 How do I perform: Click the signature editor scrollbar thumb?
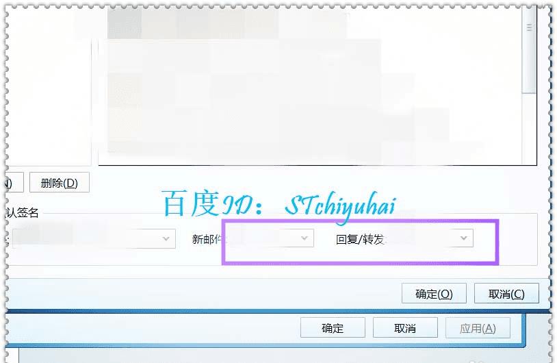(529, 50)
